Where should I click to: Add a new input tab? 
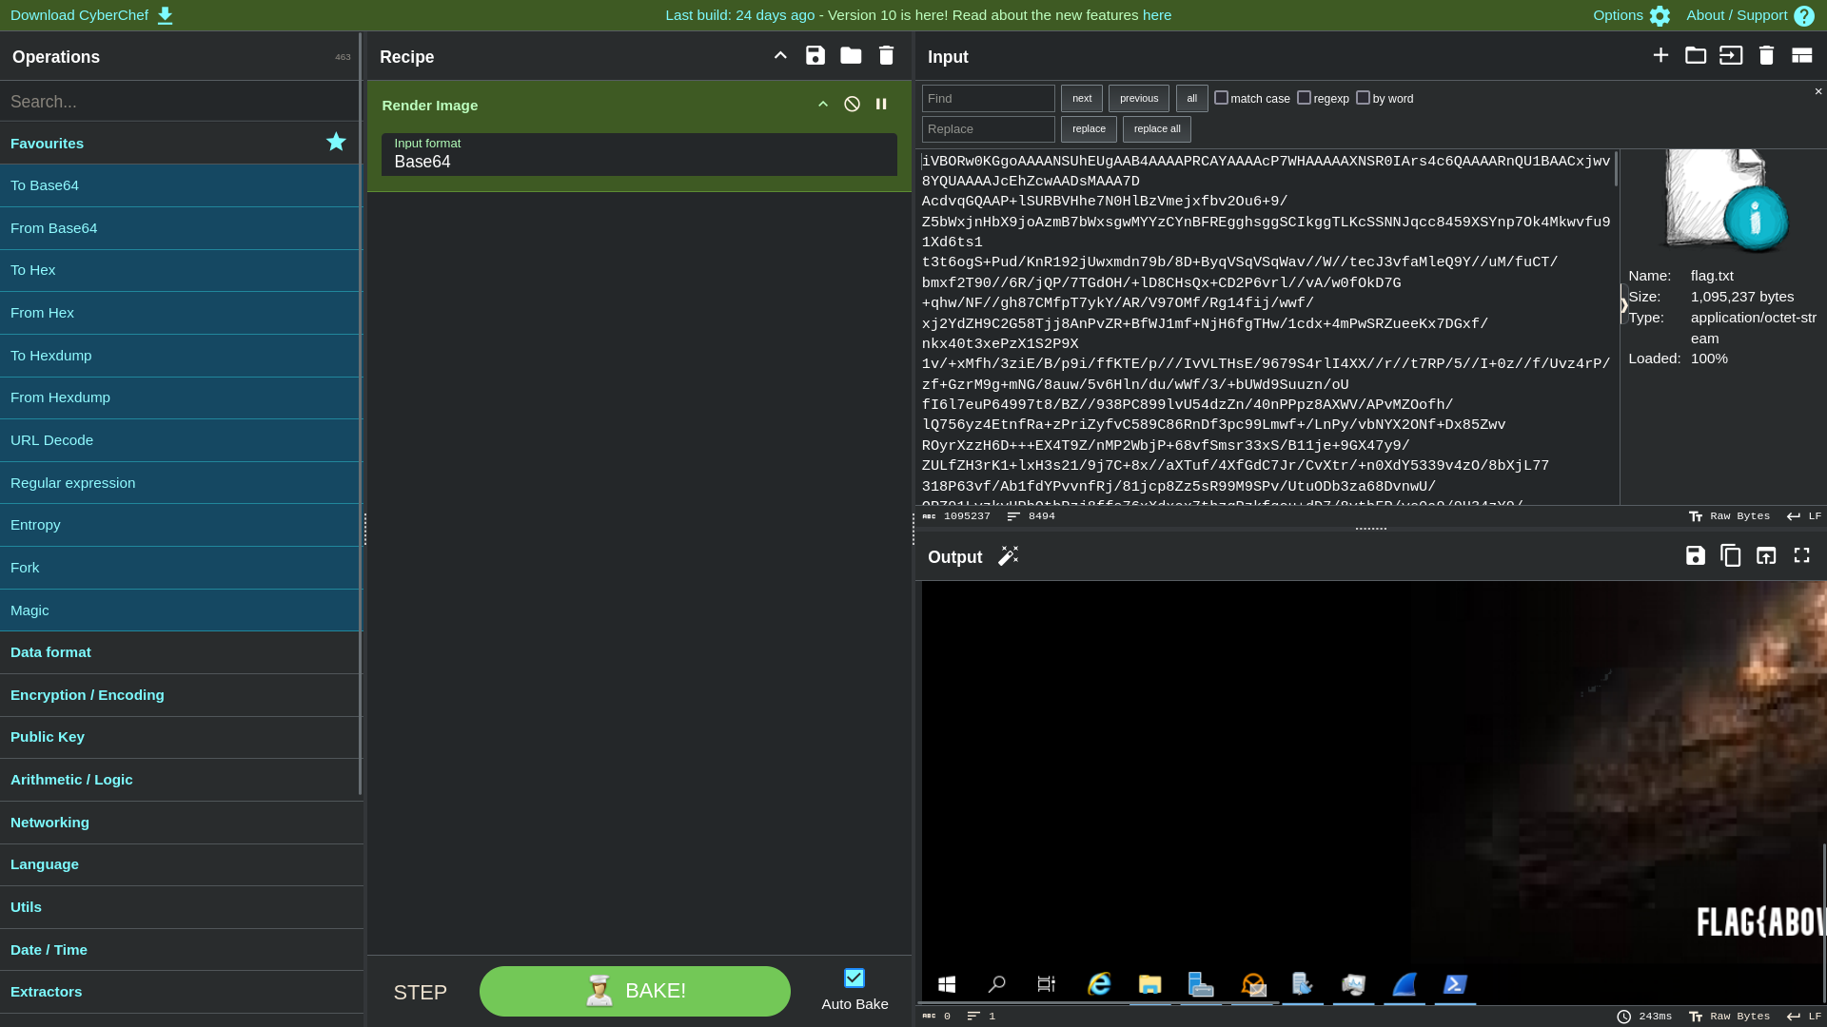pyautogui.click(x=1660, y=56)
